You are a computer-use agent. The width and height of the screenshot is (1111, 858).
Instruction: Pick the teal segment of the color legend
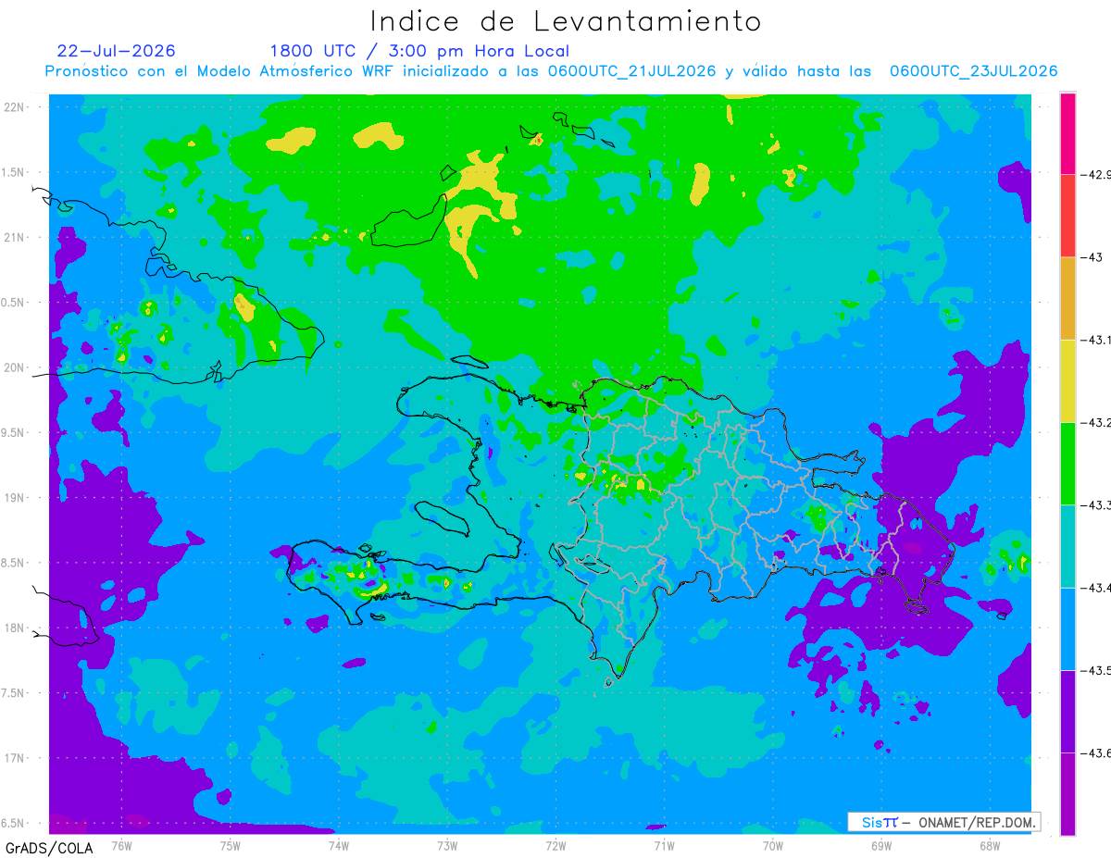pyautogui.click(x=1067, y=546)
